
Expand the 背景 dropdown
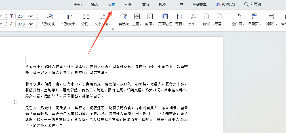[184, 24]
